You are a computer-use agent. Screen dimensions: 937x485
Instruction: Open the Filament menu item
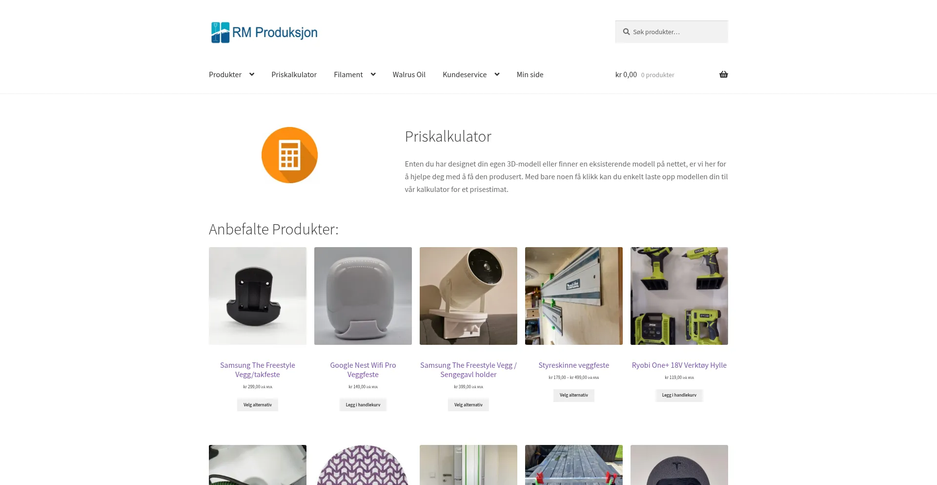tap(348, 75)
